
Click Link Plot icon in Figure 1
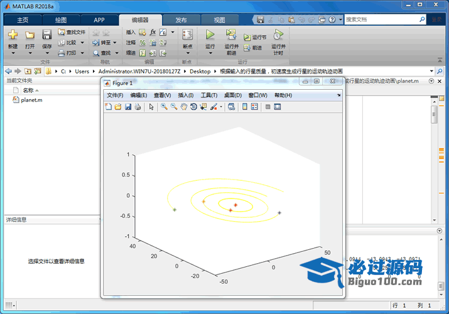pos(231,107)
